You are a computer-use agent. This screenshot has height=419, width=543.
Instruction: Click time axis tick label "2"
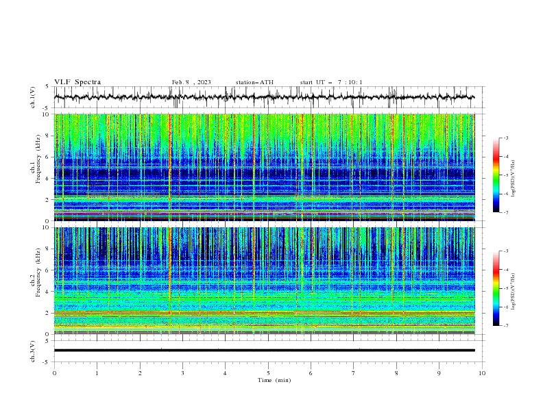(140, 373)
